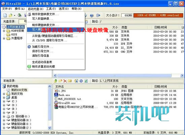Click the 我的电脑 computer icon
The image size is (185, 135).
[4, 86]
